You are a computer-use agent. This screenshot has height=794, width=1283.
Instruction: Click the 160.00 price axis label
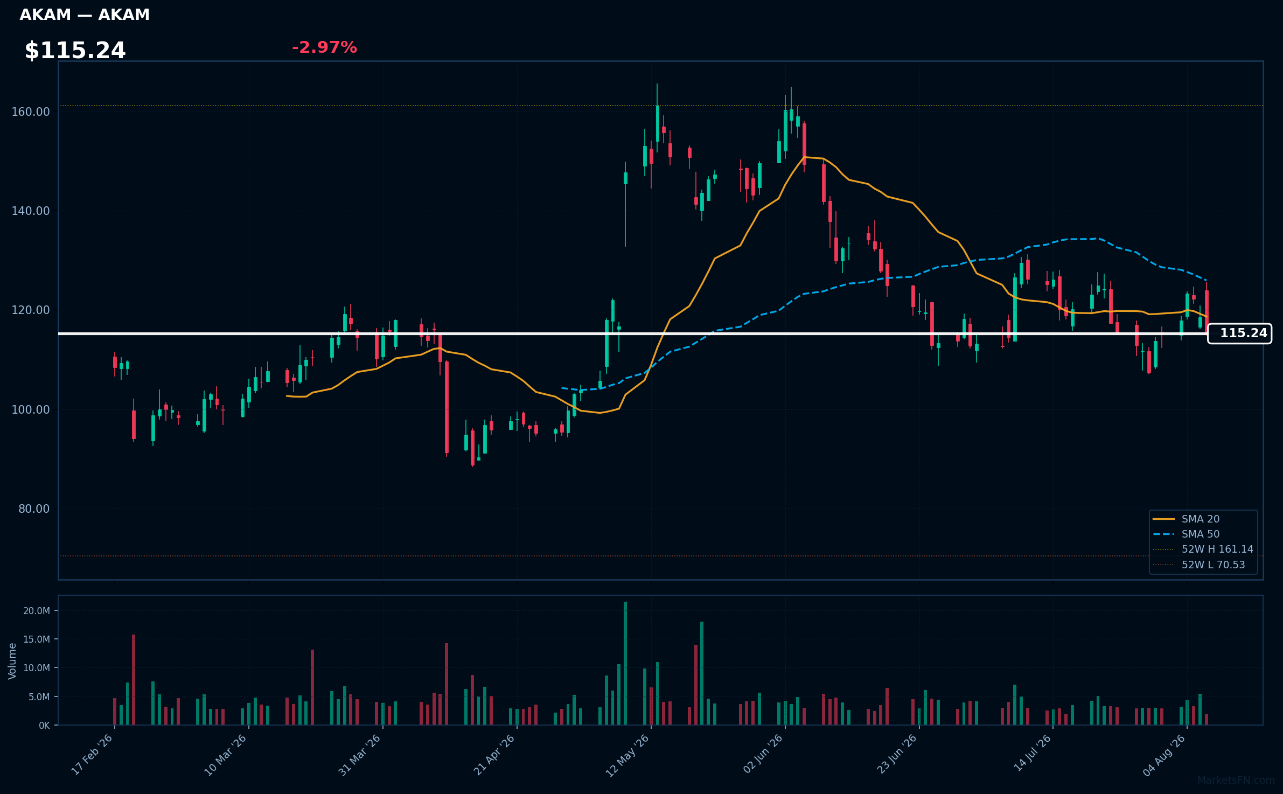[31, 112]
